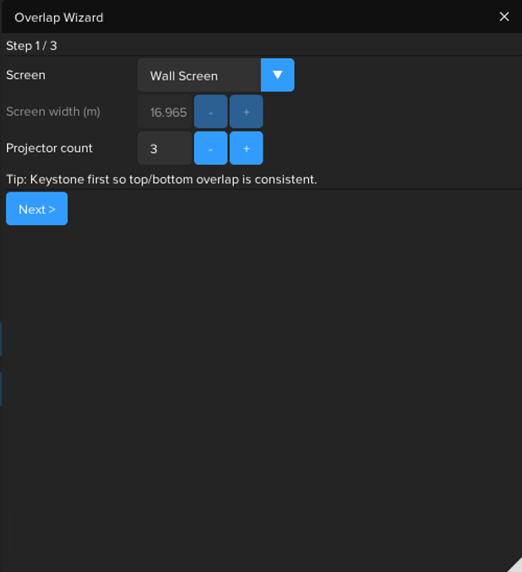Click the Projector count value field

(x=165, y=149)
